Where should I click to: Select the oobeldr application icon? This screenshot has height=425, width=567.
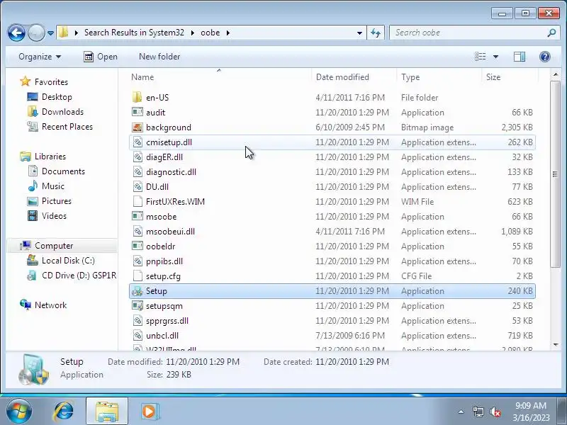137,246
